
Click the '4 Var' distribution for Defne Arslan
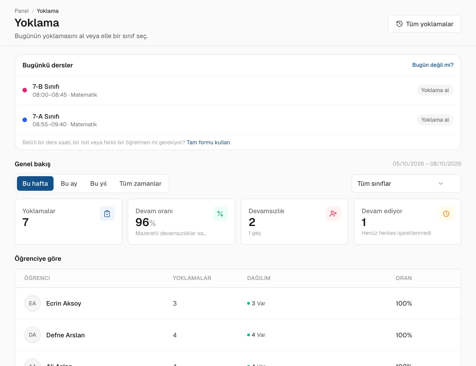(256, 335)
